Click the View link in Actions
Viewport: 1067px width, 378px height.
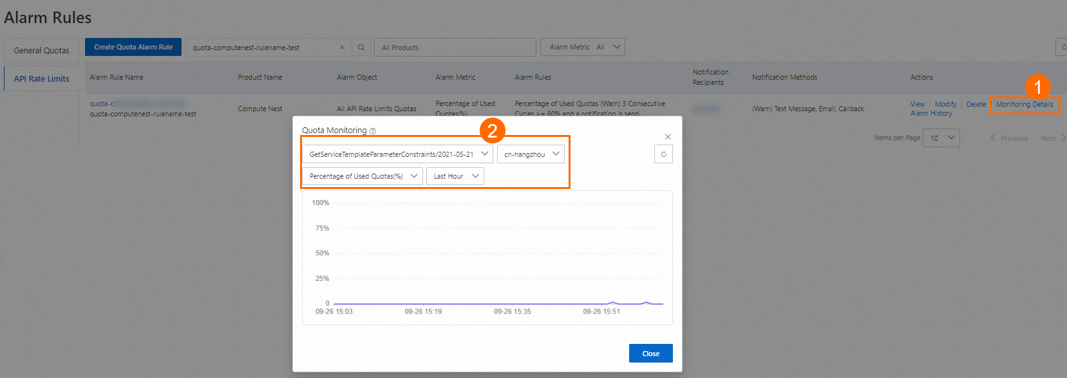point(918,104)
